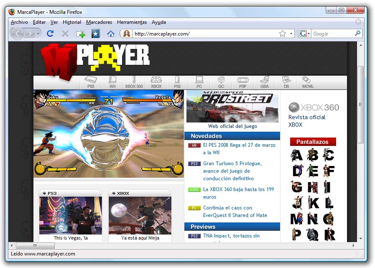This screenshot has width=375, height=268.
Task: Bookmark this page with the star icon
Action: (283, 34)
